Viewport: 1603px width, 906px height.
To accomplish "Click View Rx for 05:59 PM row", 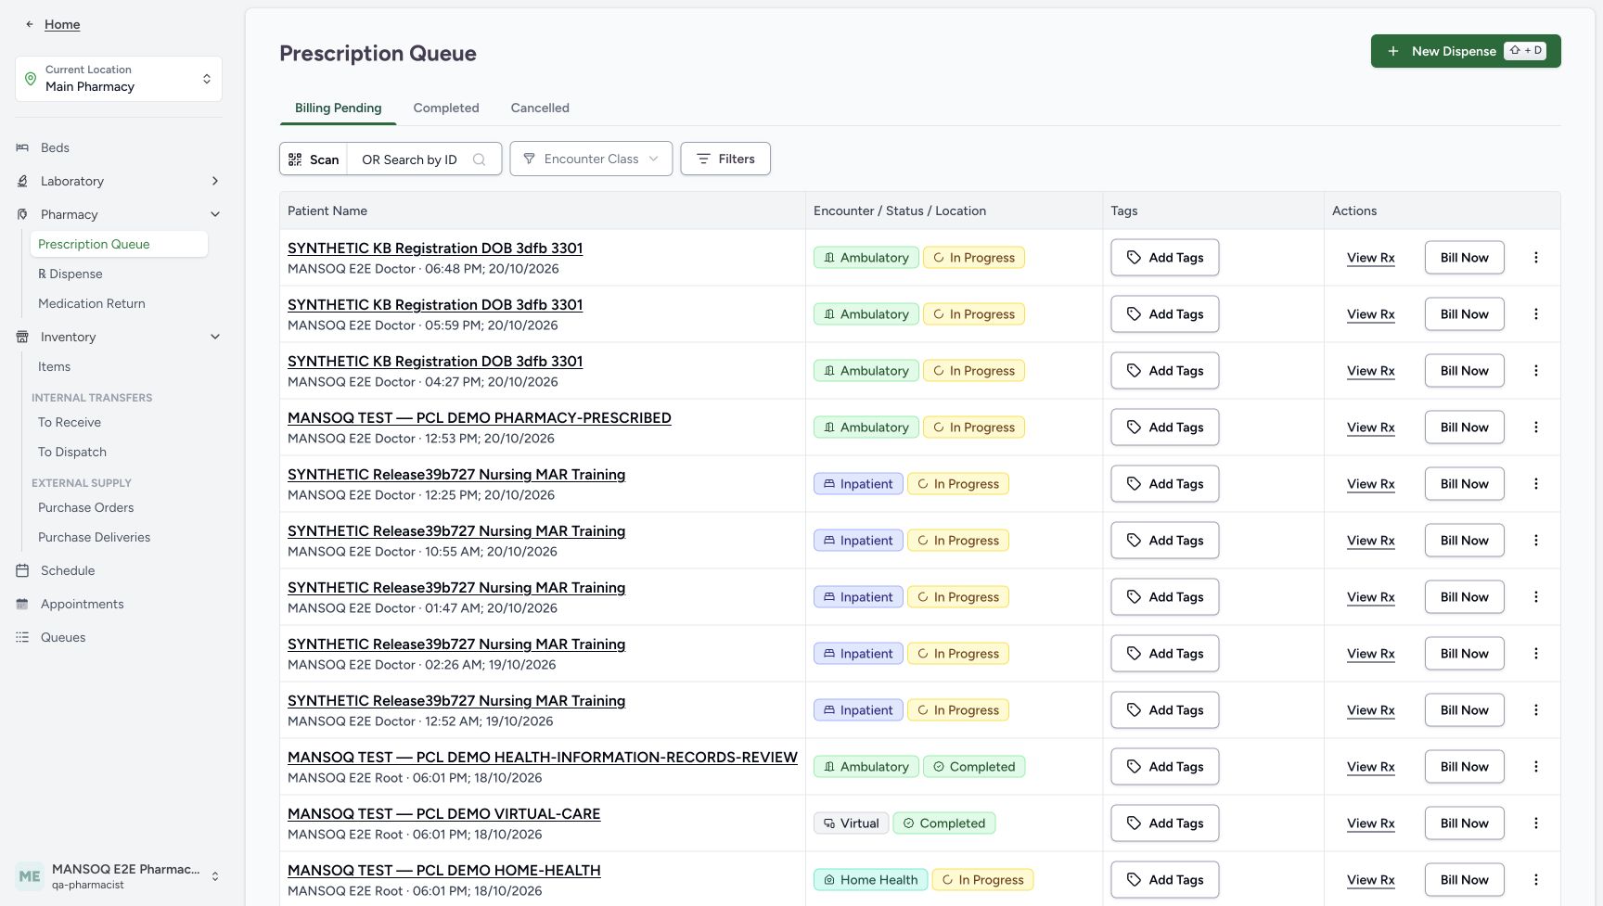I will (x=1371, y=314).
